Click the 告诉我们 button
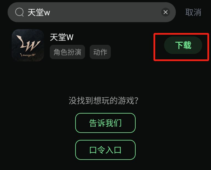Screen dimensions: 211x170 tap(105, 123)
